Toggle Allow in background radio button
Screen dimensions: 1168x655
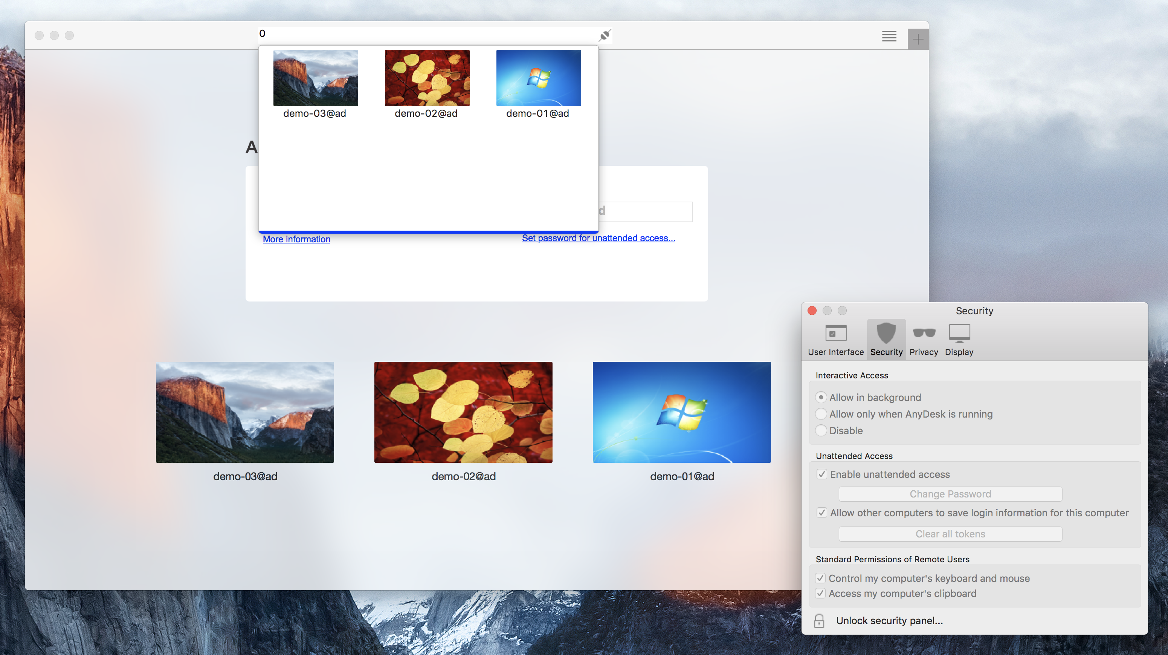[x=820, y=397]
